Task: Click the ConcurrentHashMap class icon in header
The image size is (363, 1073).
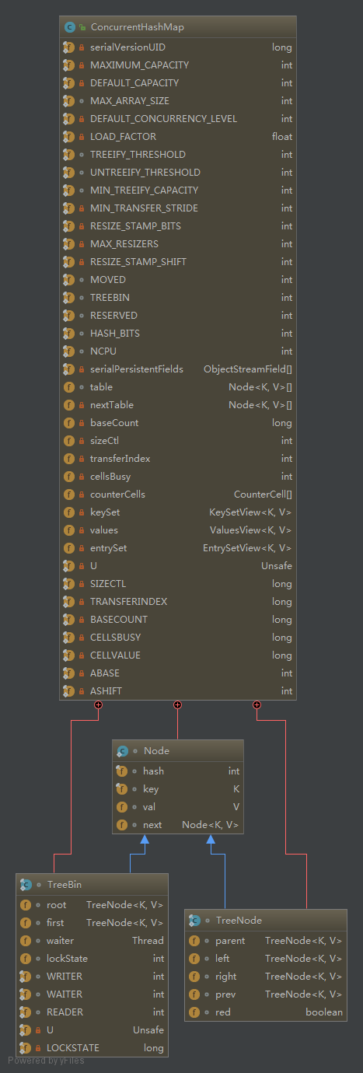Action: (68, 26)
